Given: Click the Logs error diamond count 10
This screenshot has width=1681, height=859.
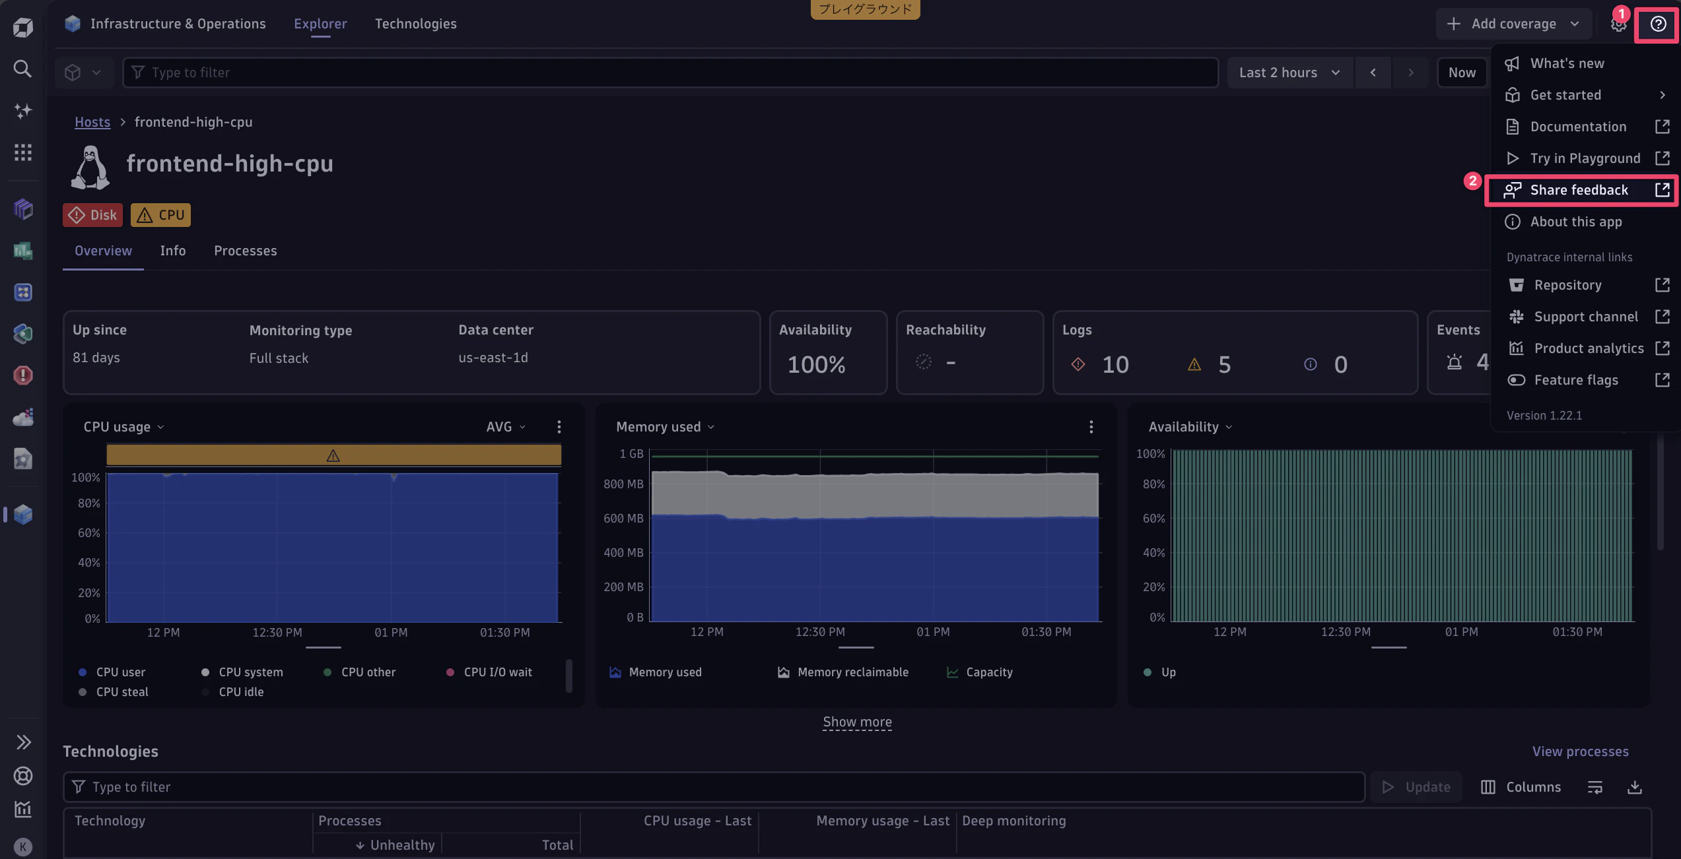Looking at the screenshot, I should 1100,364.
